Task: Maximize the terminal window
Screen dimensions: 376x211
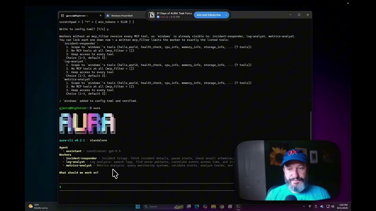Action: (299, 15)
